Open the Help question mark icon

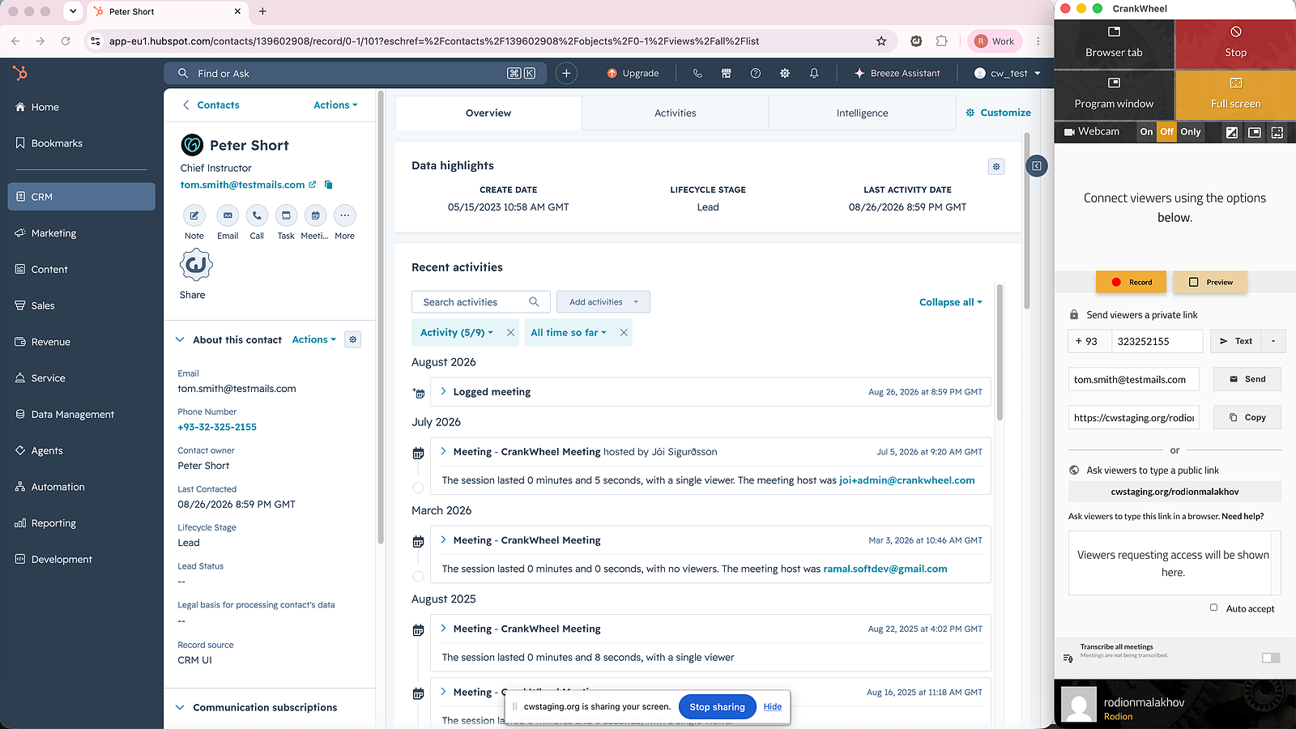tap(756, 73)
